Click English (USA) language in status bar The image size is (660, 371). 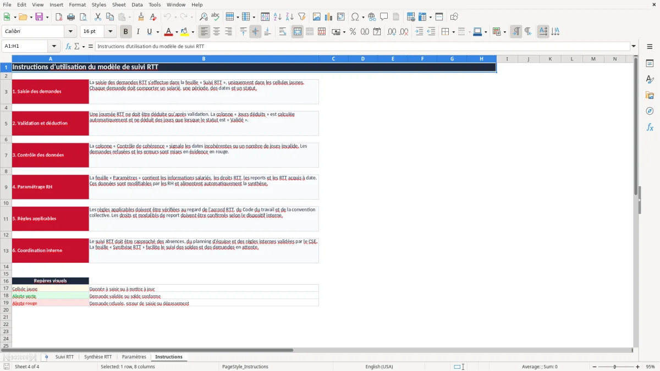[x=379, y=367]
